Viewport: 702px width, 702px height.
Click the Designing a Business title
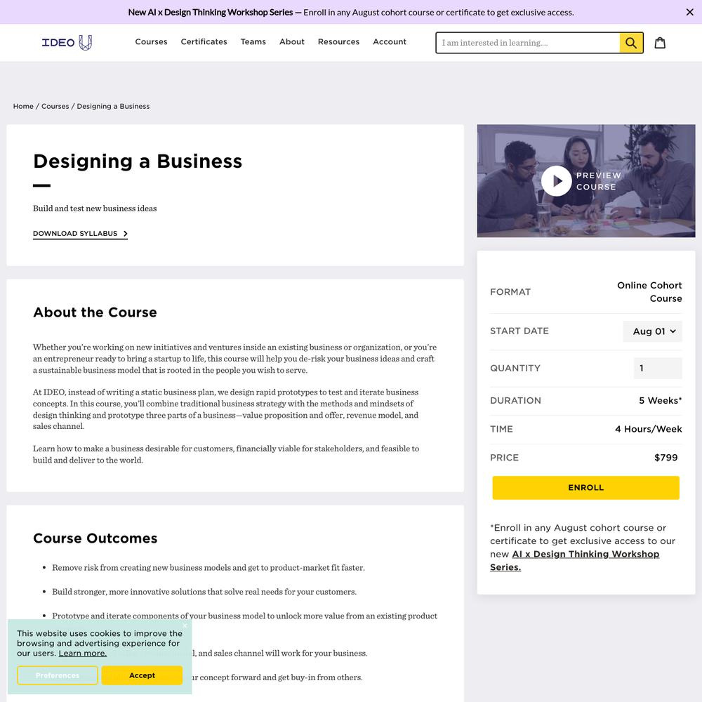[x=138, y=161]
